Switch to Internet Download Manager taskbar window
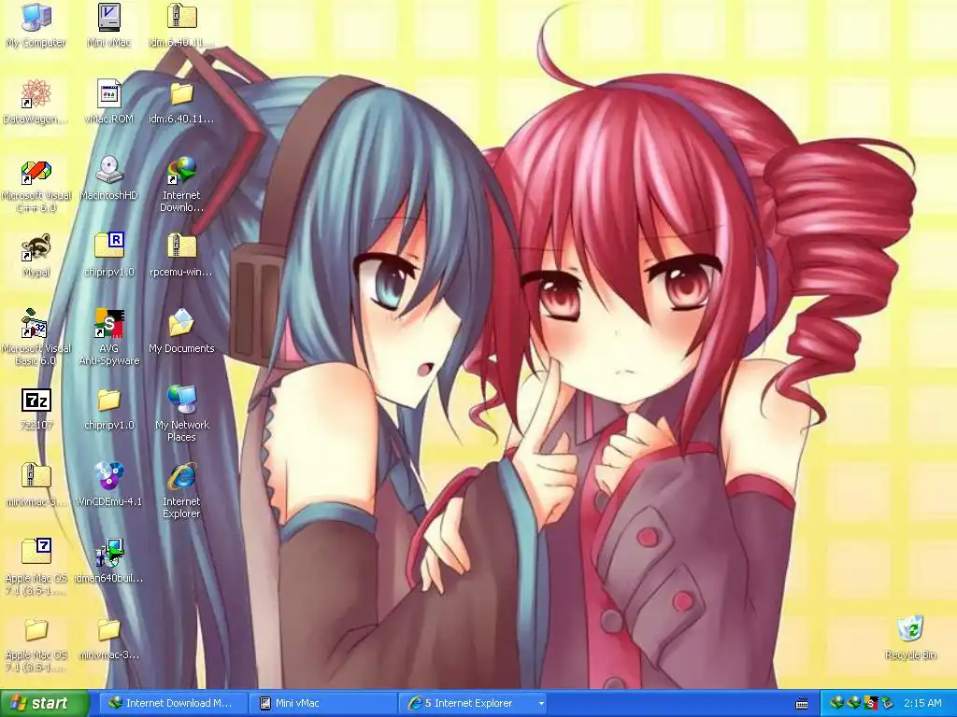The width and height of the screenshot is (957, 717). tap(174, 704)
